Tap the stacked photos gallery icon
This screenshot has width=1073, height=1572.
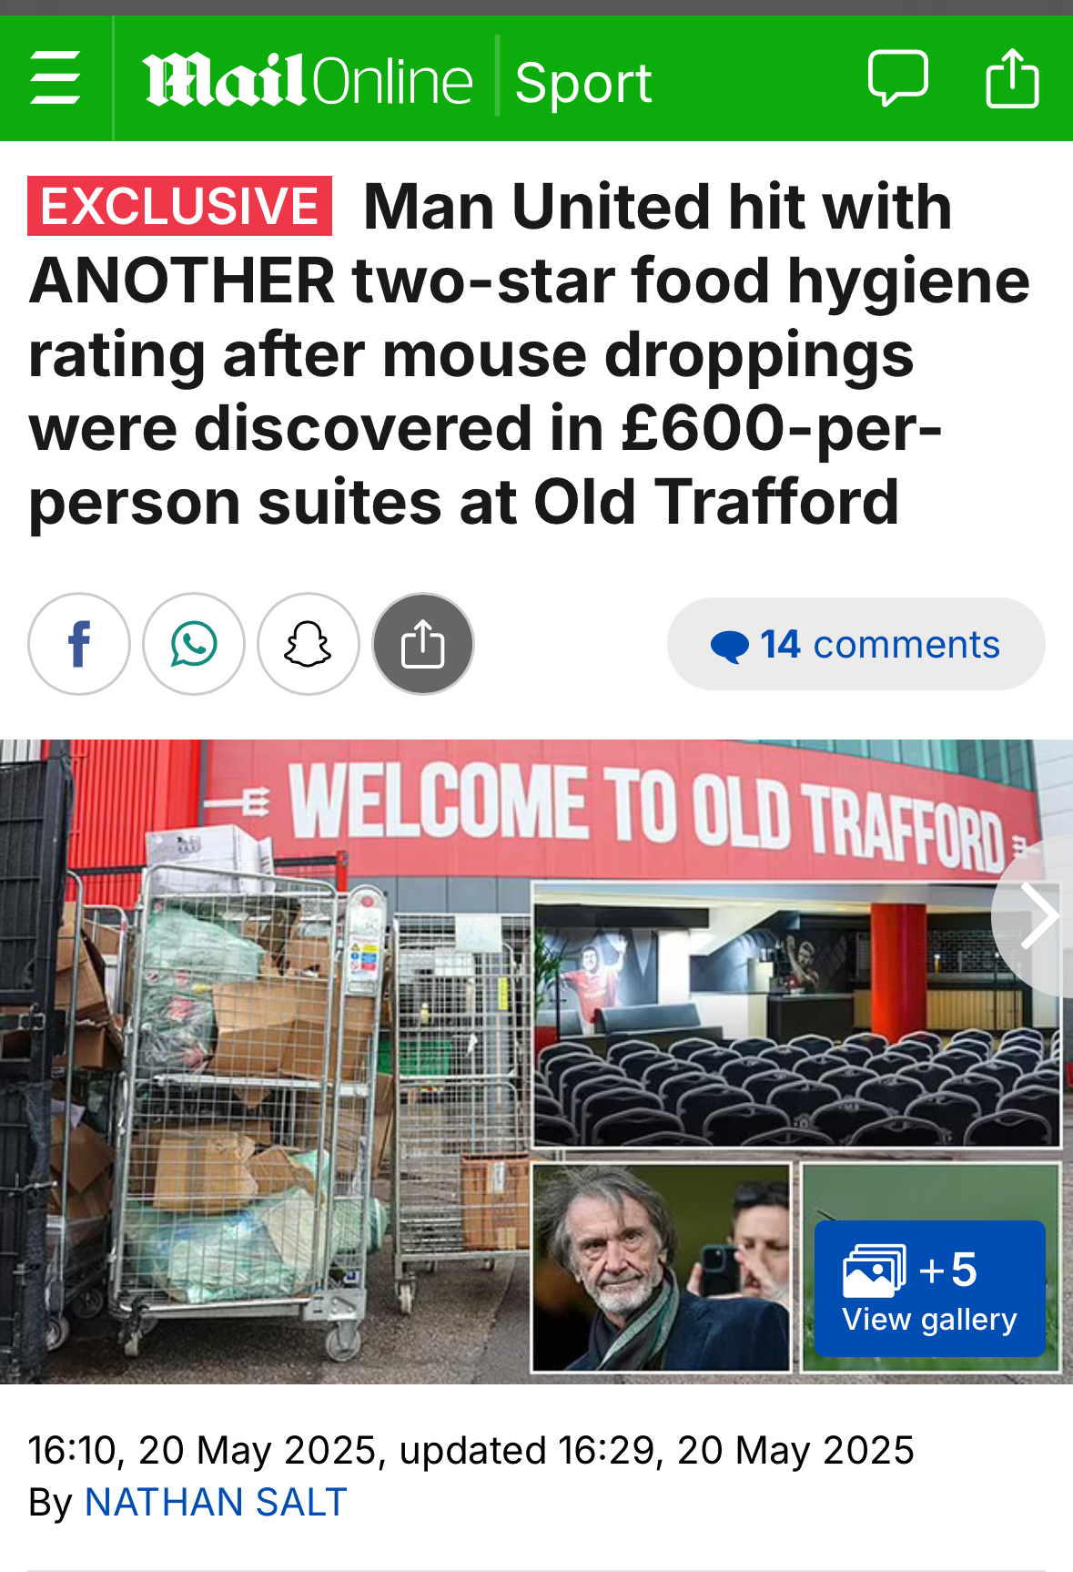point(875,1270)
